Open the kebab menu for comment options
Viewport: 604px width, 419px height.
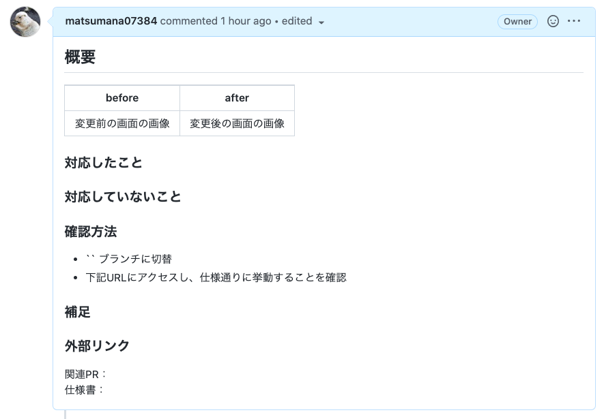coord(574,21)
